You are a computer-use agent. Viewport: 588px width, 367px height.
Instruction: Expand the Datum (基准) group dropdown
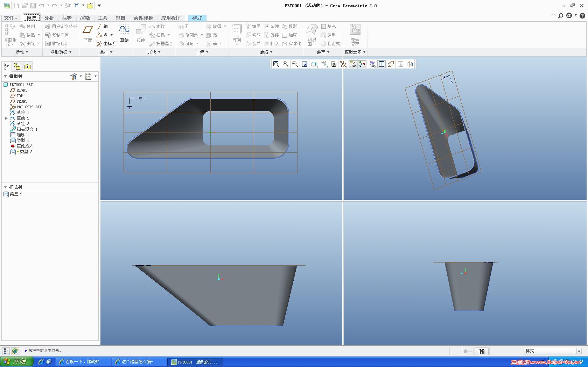106,52
